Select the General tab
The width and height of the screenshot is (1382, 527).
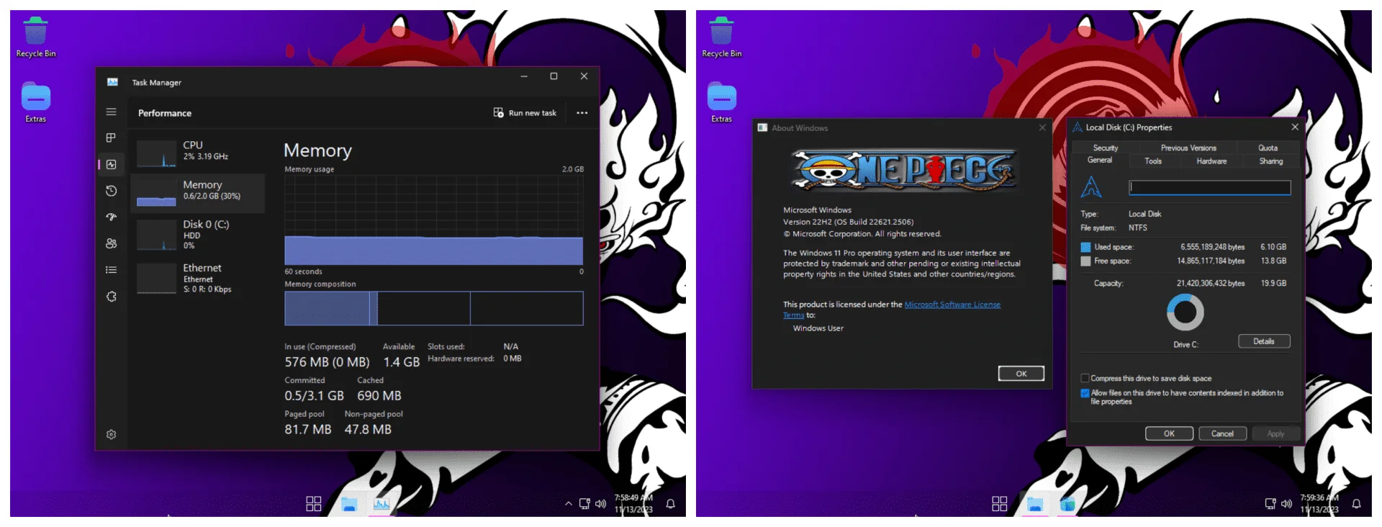click(x=1099, y=161)
